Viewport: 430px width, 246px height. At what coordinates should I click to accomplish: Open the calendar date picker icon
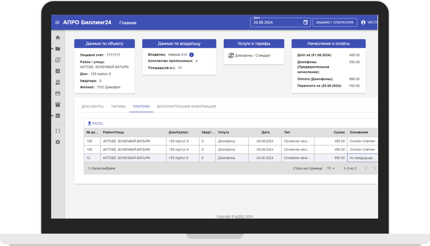tap(306, 22)
